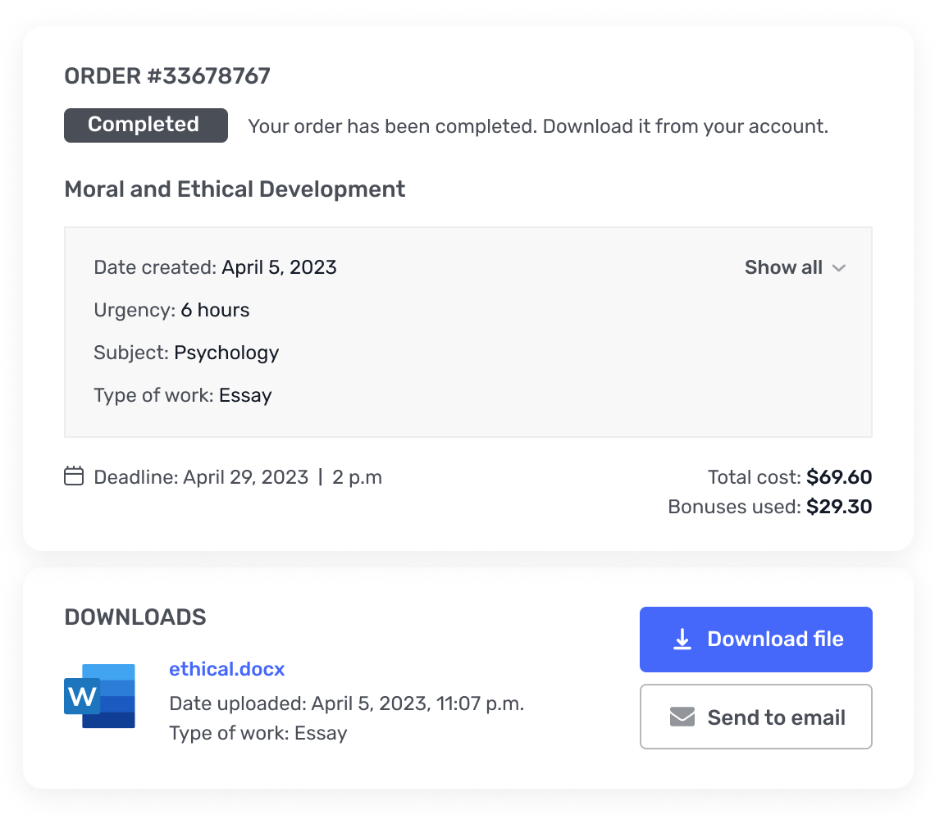The width and height of the screenshot is (935, 815).
Task: Click the Moral and Ethical Development title
Action: (x=235, y=189)
